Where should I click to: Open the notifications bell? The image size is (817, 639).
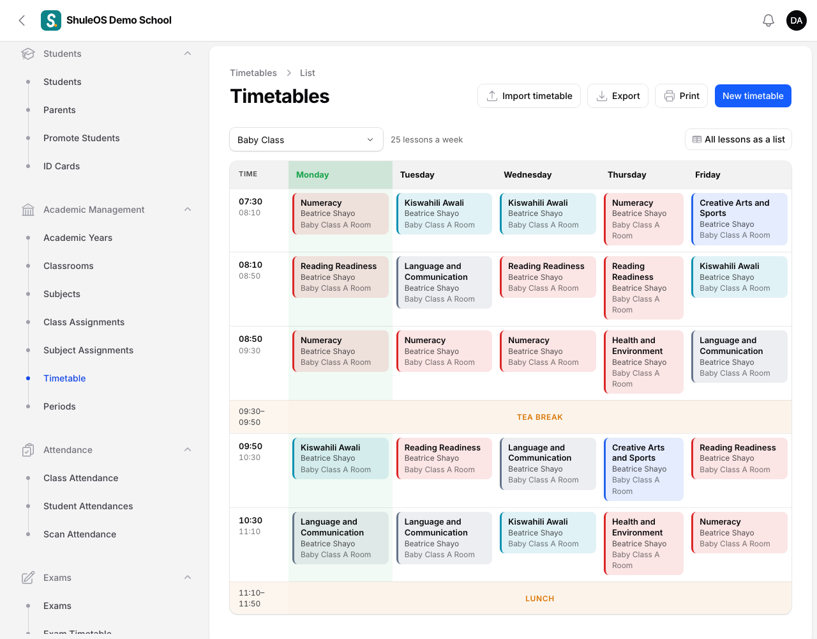click(x=768, y=20)
